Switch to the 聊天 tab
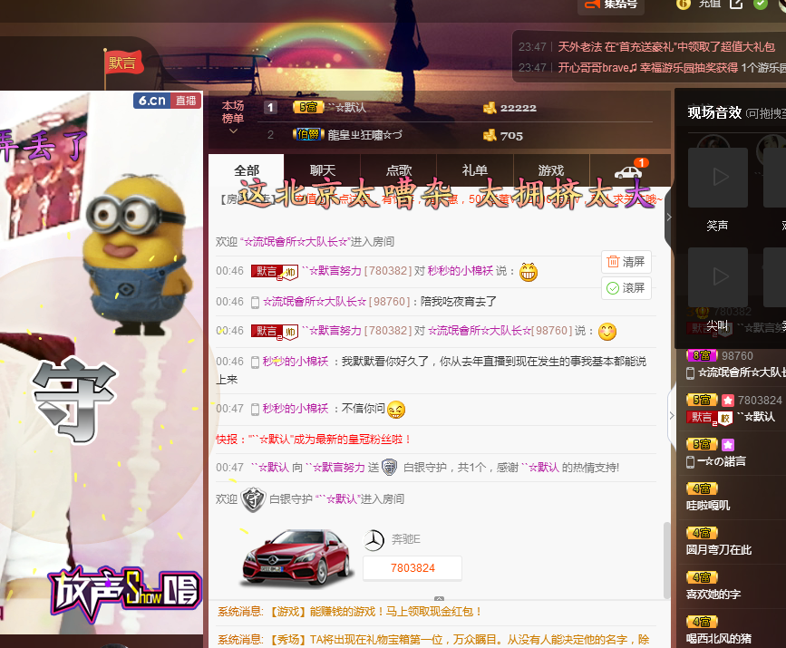The image size is (786, 648). coord(323,171)
